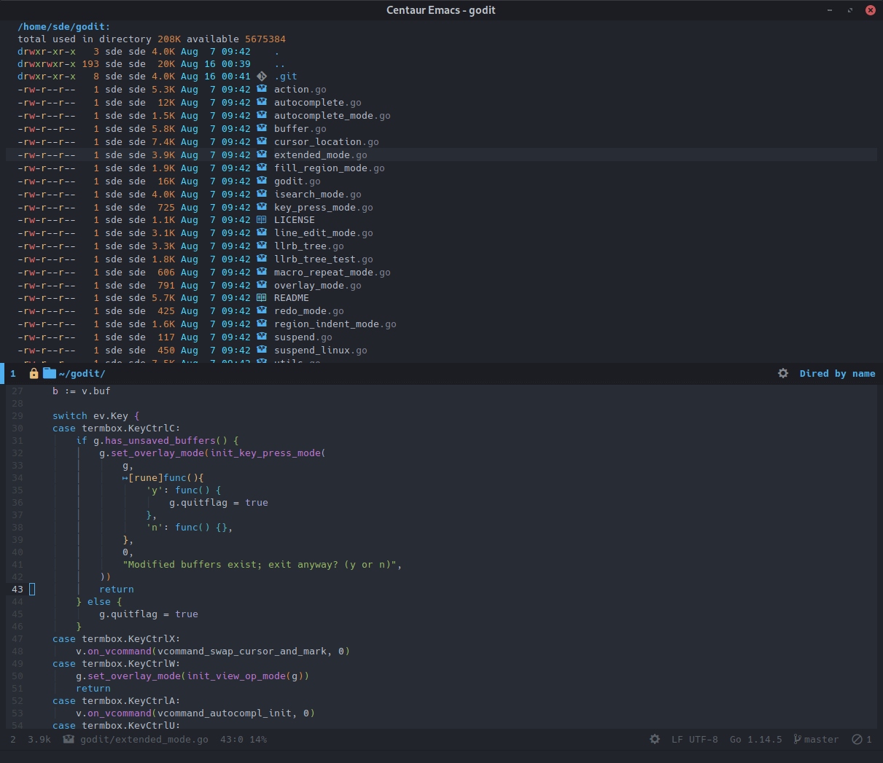
Task: Click 'case termbox.KeyCtrlC:' code line
Action: pos(117,429)
